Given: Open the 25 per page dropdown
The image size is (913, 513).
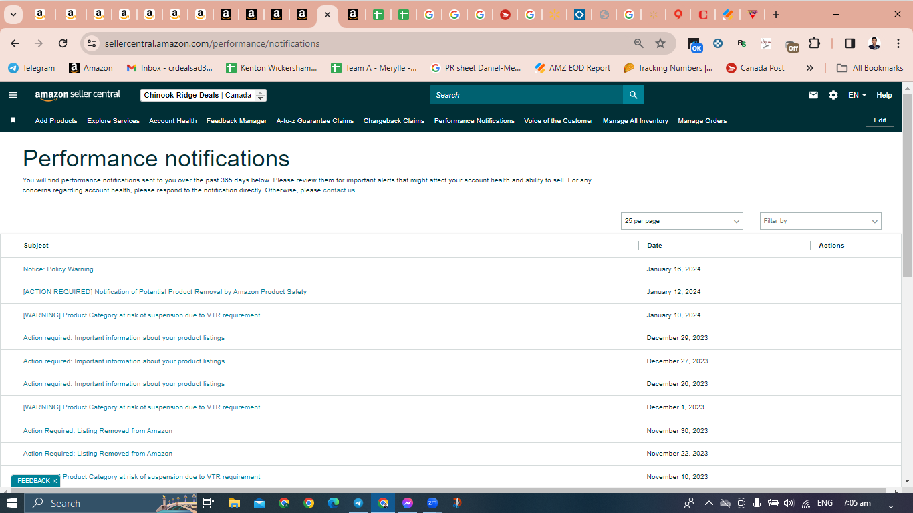Looking at the screenshot, I should coord(682,221).
